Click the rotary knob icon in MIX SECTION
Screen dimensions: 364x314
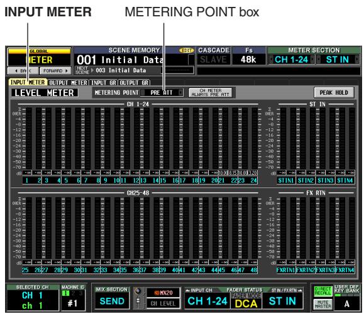(x=138, y=291)
